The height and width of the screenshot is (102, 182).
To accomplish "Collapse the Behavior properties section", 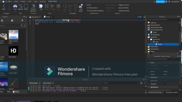I will click(149, 77).
